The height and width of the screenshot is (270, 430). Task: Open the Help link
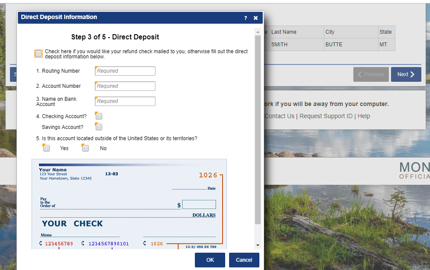363,116
